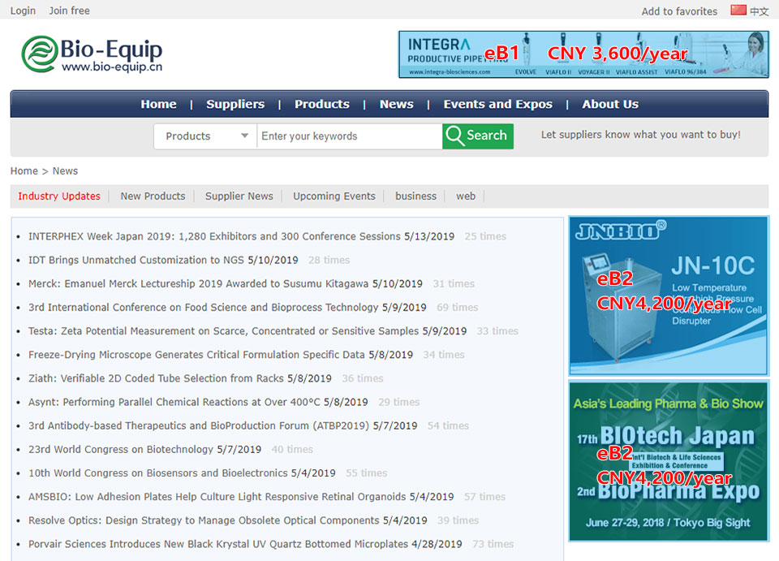
Task: Click the BIOtech Japan expo banner
Action: pyautogui.click(x=668, y=461)
